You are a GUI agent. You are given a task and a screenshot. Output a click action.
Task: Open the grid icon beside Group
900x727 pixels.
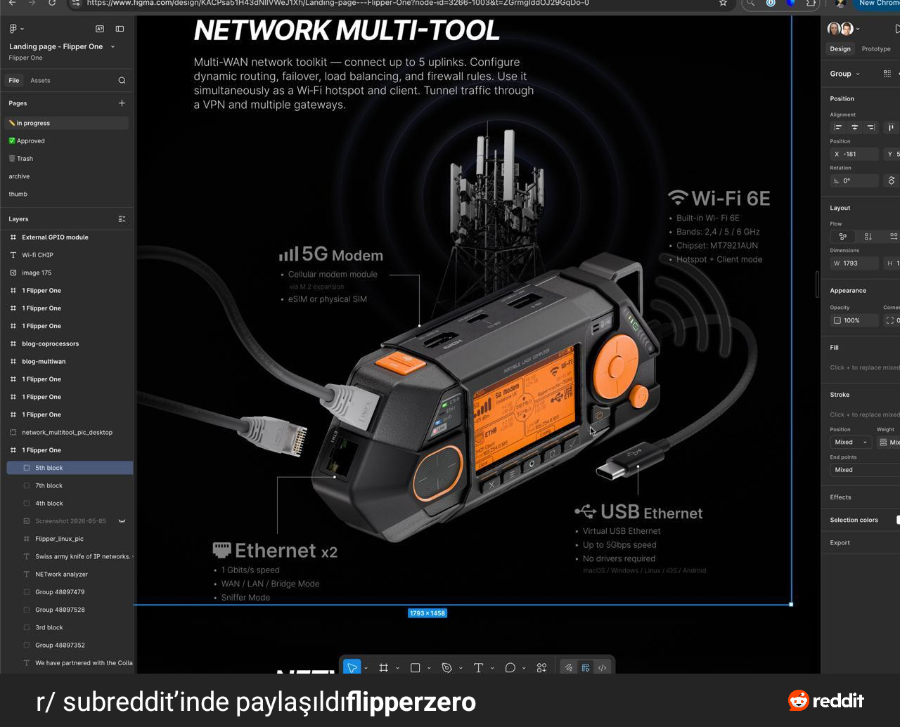click(x=887, y=74)
